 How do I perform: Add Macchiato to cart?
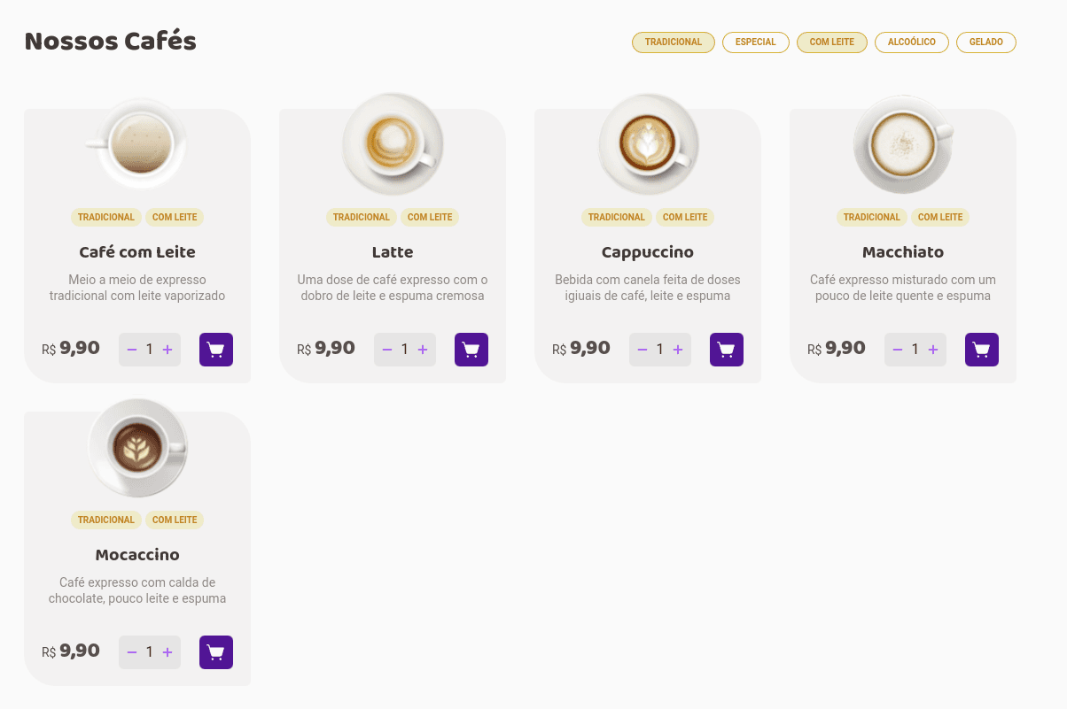pyautogui.click(x=982, y=350)
